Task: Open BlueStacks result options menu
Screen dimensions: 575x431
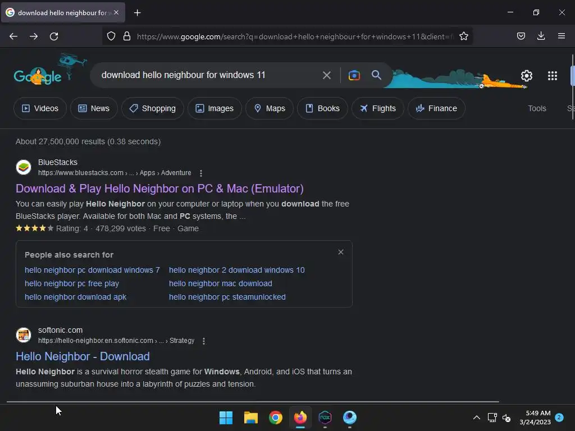Action: (200, 173)
